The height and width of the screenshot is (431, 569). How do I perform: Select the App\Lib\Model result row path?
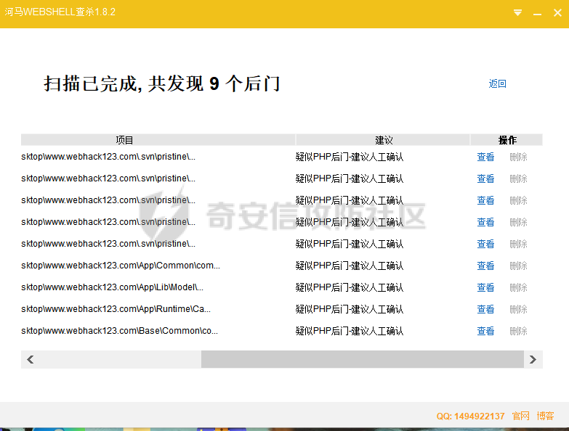coord(112,287)
